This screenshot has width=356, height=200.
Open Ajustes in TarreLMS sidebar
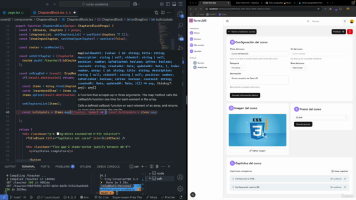[x=196, y=51]
